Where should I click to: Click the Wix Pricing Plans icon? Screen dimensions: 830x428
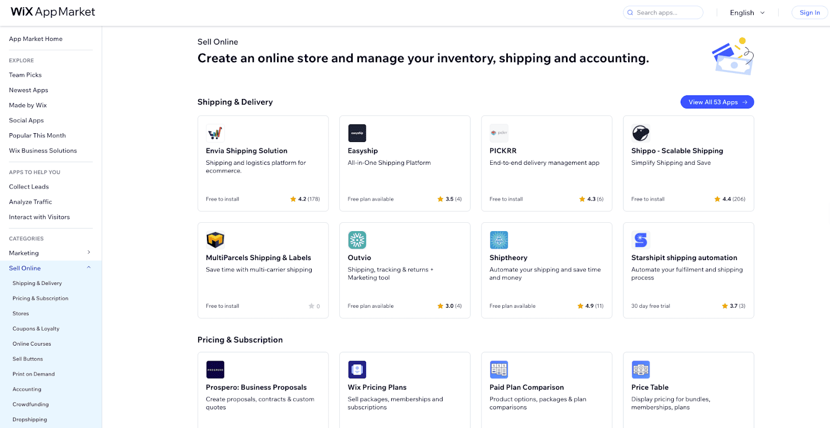(357, 369)
